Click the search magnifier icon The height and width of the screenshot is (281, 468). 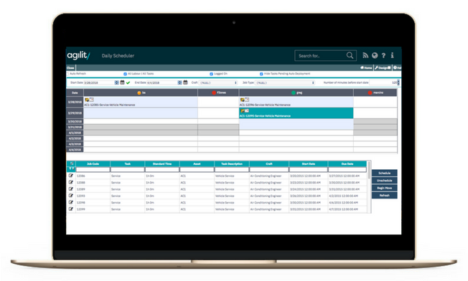pyautogui.click(x=350, y=55)
